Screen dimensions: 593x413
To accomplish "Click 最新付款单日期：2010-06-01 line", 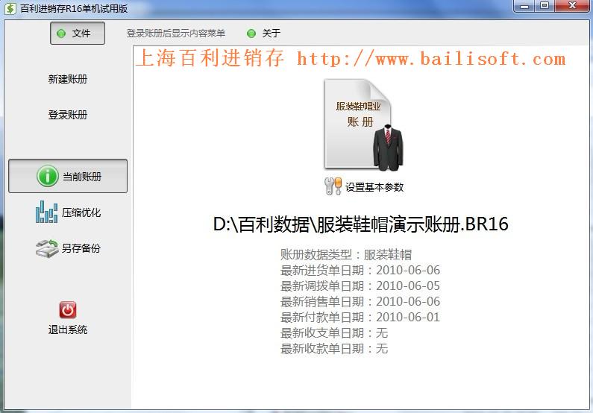I will click(x=360, y=317).
